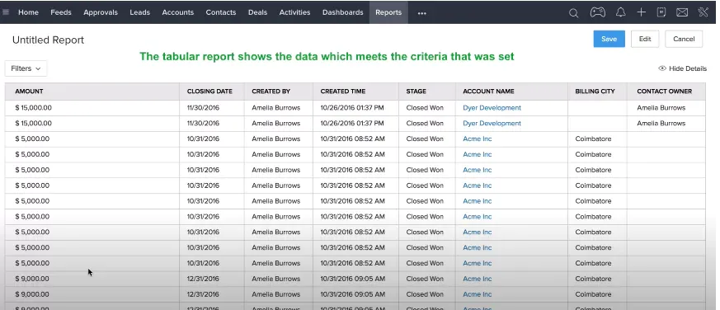Open the calendar icon in top bar

(x=661, y=12)
